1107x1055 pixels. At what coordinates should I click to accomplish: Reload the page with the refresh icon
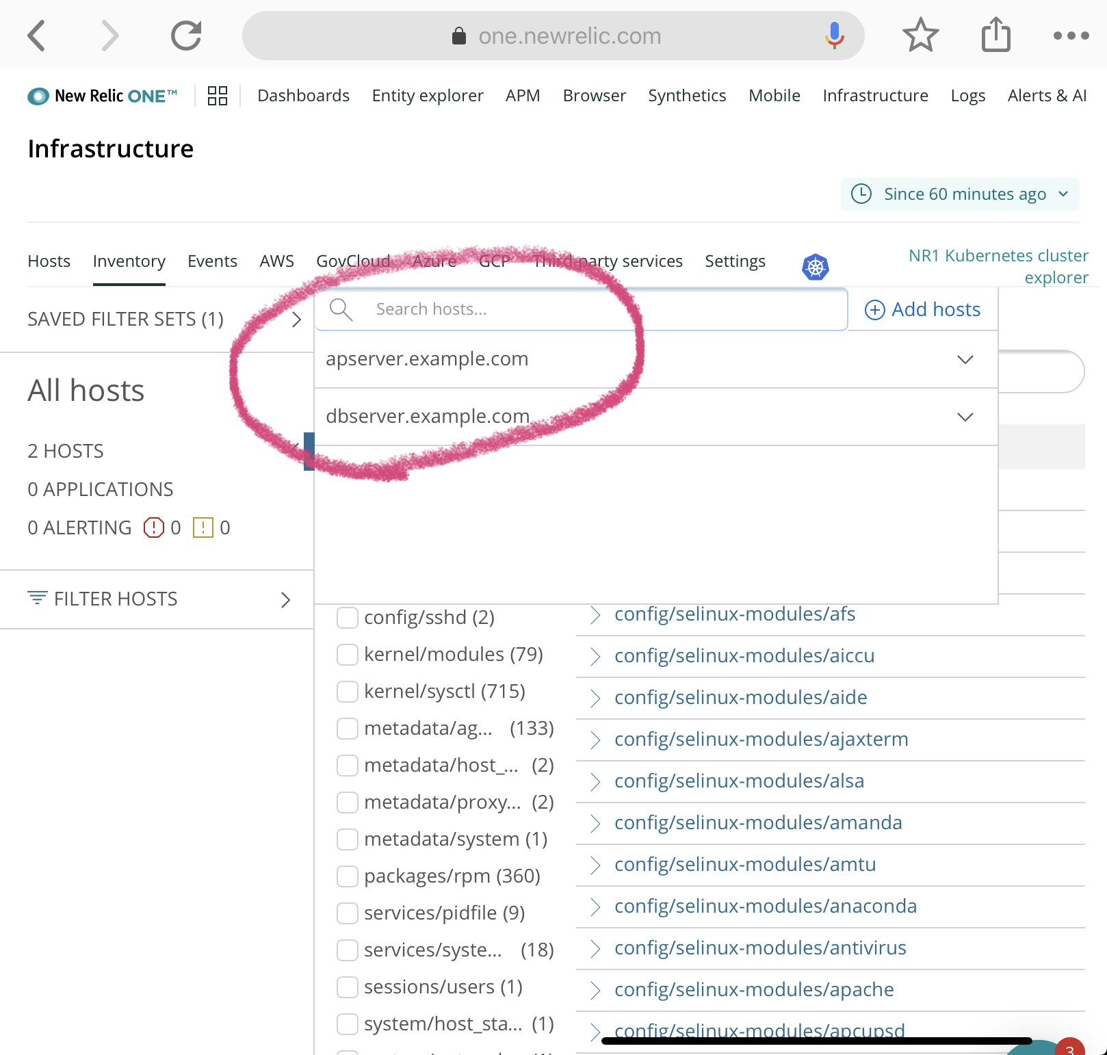[185, 36]
